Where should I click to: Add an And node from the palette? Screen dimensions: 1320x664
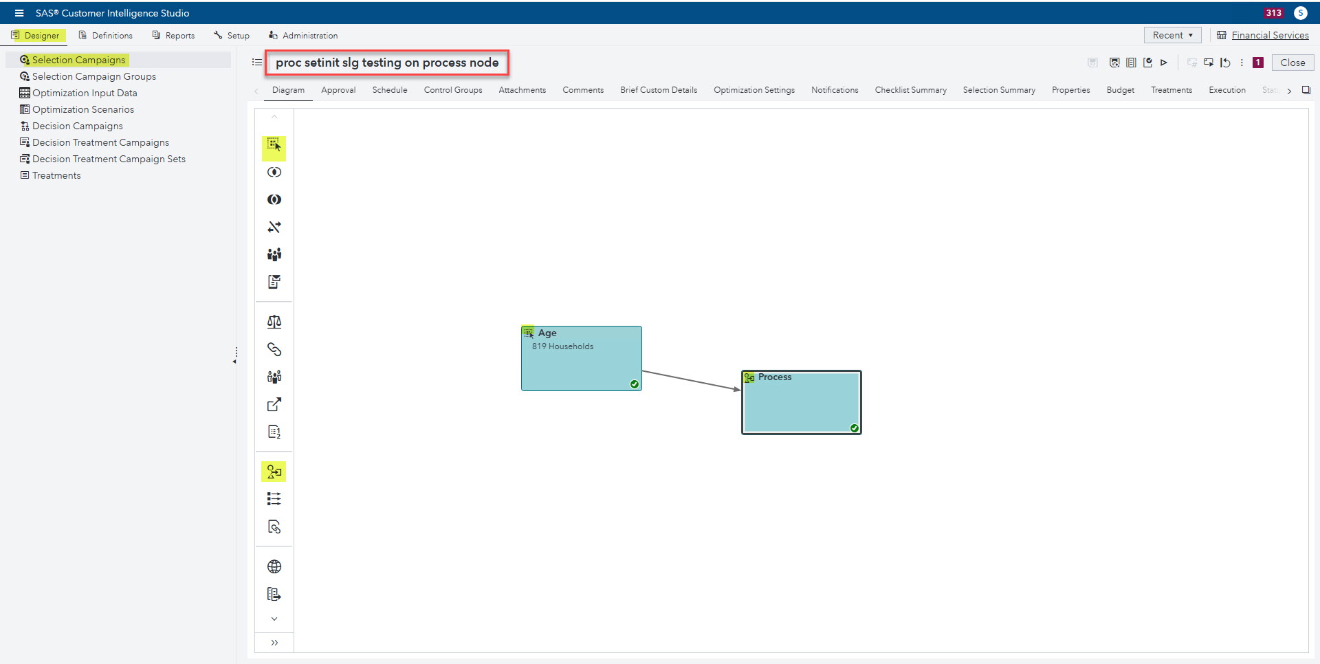tap(274, 172)
